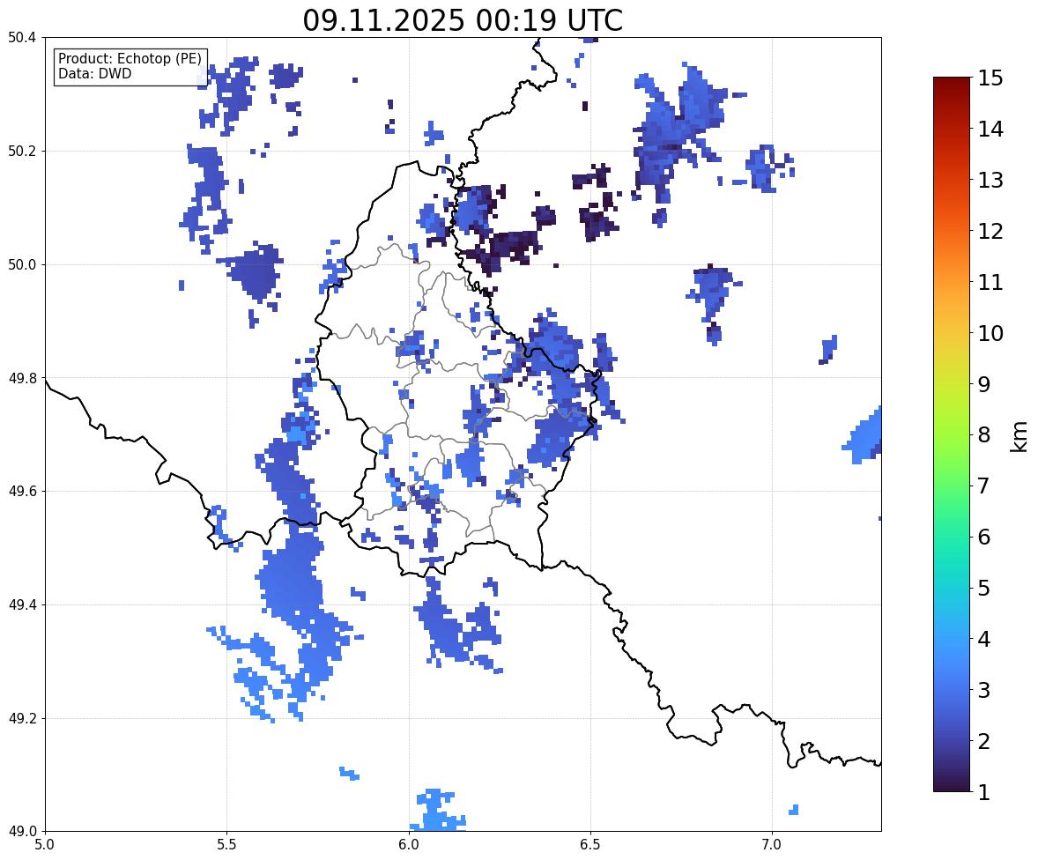This screenshot has width=1038, height=860.
Task: Click colorbar tick label 10
Action: [x=990, y=333]
